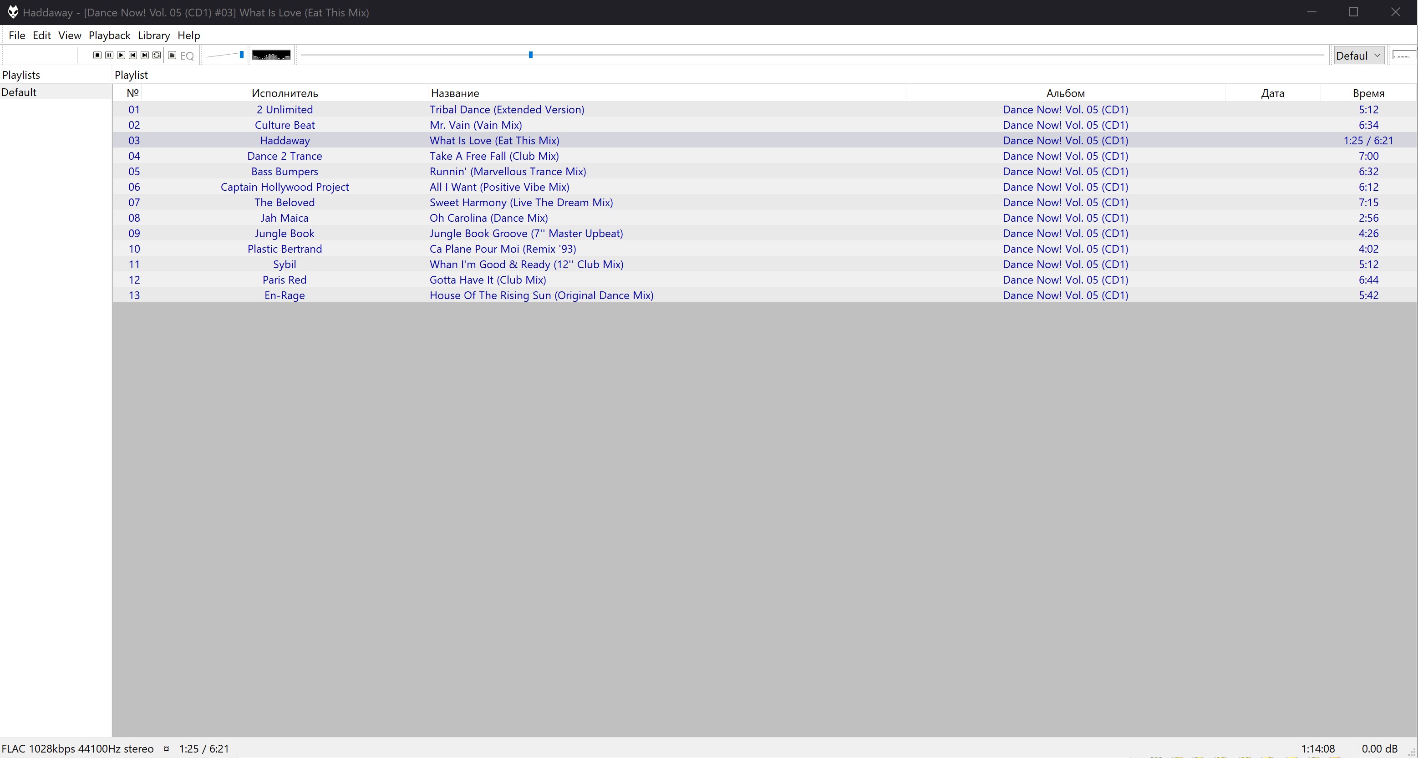1418x758 pixels.
Task: Click the seekbar position handle
Action: [531, 55]
